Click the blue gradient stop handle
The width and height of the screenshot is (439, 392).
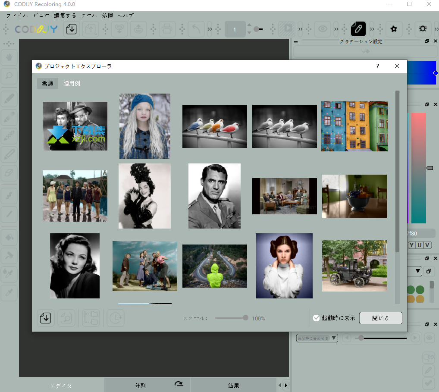[436, 73]
